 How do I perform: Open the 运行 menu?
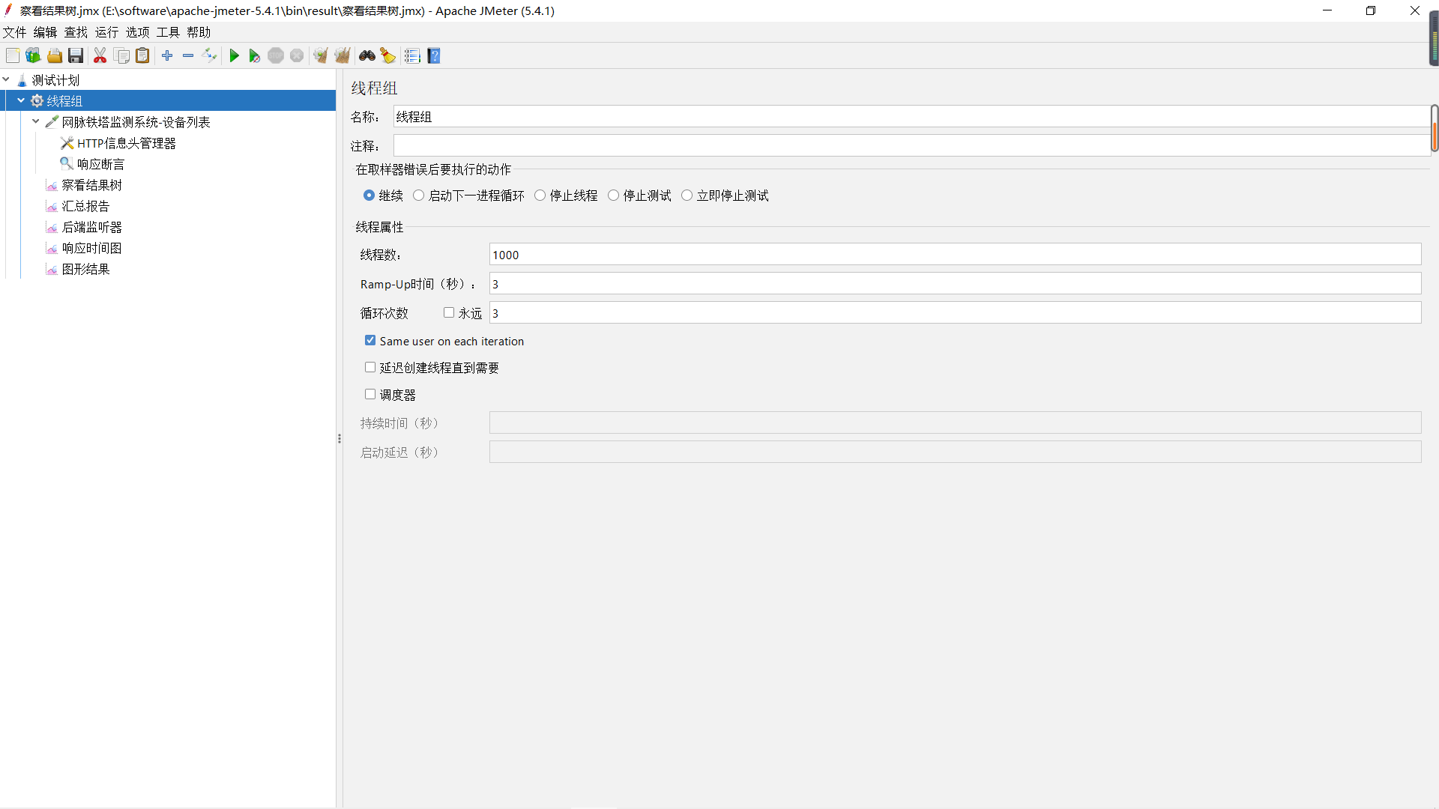coord(106,32)
